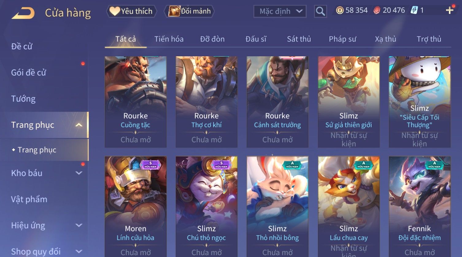Select Rourke Cuồng tặc skin card
This screenshot has height=257, width=462.
[136, 102]
